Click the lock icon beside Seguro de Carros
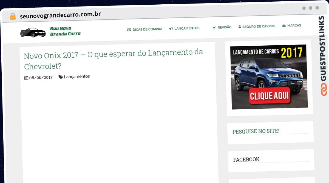 [240, 27]
